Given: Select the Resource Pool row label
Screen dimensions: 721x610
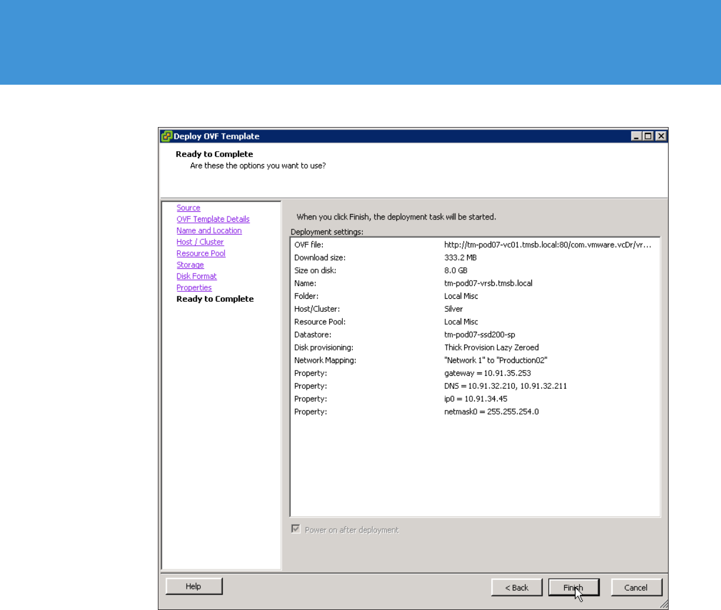Looking at the screenshot, I should [x=320, y=322].
